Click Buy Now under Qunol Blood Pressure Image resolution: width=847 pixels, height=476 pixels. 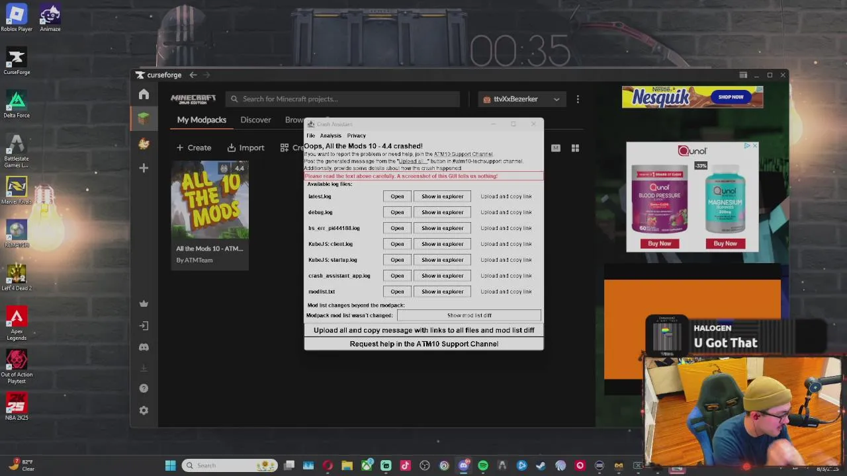[660, 243]
